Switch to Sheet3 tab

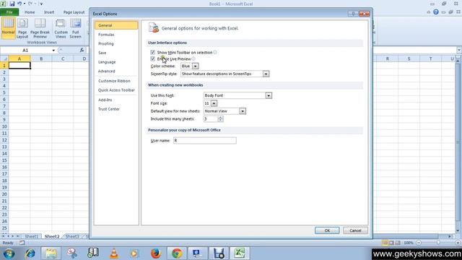[x=72, y=236]
